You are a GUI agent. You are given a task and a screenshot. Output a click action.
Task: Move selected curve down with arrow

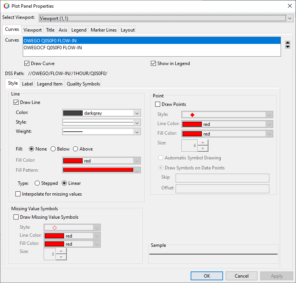point(288,47)
